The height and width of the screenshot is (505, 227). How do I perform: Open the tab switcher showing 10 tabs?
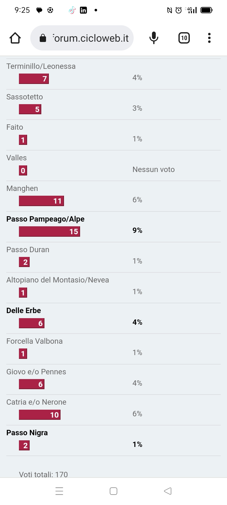pyautogui.click(x=184, y=38)
